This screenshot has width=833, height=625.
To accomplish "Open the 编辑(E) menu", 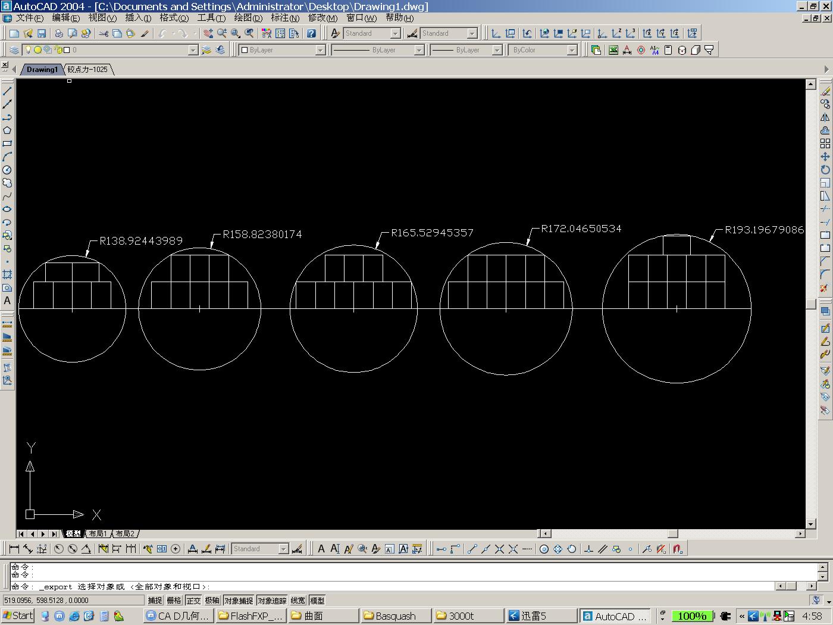I will click(65, 18).
